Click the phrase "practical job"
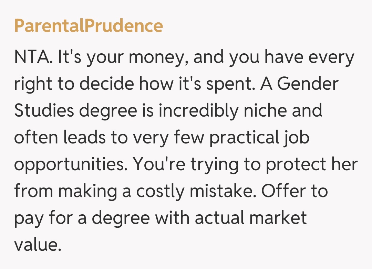Viewport: 372px width, 269px height. [259, 138]
